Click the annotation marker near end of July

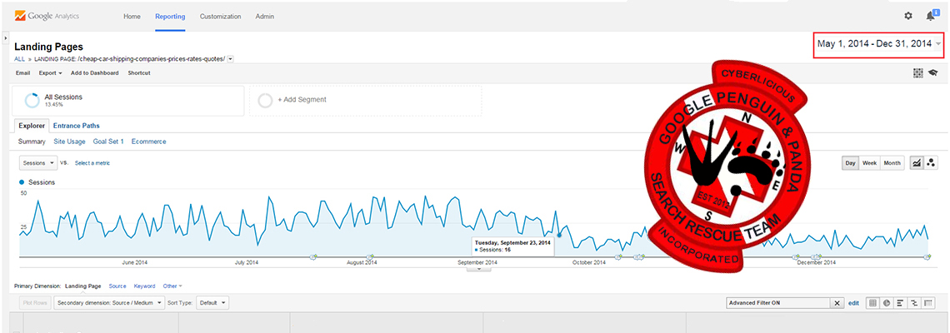(369, 256)
